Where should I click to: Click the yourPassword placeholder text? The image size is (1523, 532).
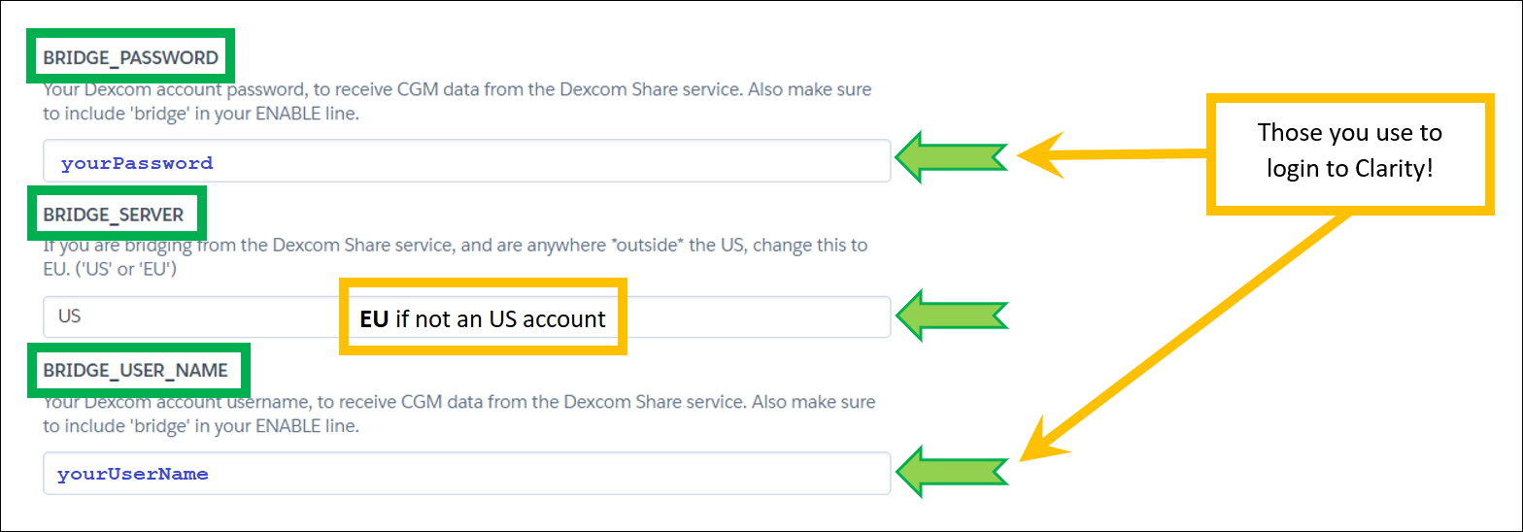click(137, 163)
